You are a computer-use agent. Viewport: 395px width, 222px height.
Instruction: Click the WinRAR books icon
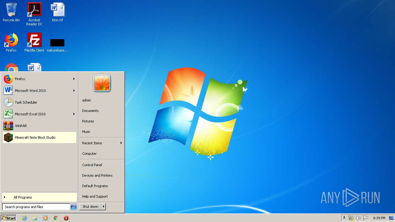point(8,126)
